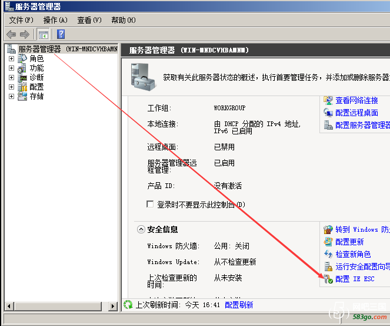The width and height of the screenshot is (390, 326).
Task: Expand the 存储 tree node
Action: click(11, 96)
